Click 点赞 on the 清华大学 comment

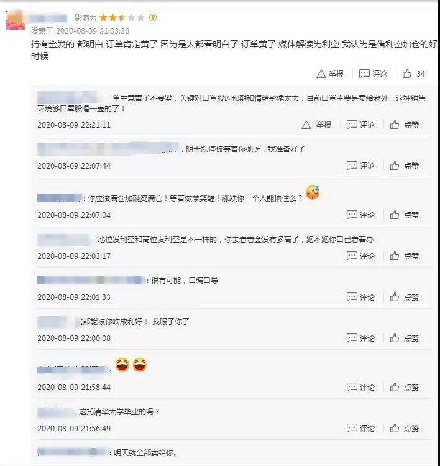tap(404, 428)
